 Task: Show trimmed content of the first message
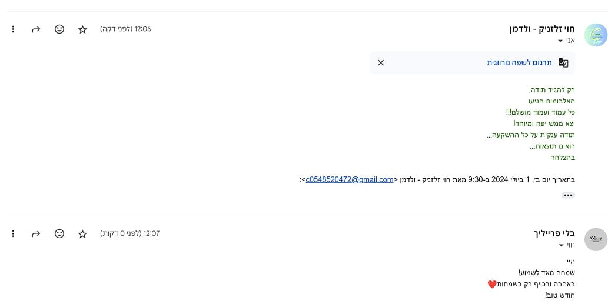tap(568, 195)
